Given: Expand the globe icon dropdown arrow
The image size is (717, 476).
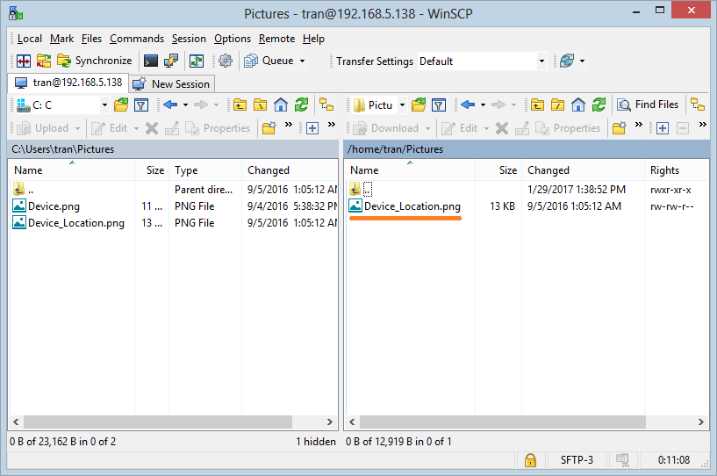Looking at the screenshot, I should pos(582,61).
